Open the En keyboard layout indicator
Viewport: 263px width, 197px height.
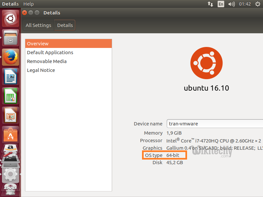[x=221, y=4]
